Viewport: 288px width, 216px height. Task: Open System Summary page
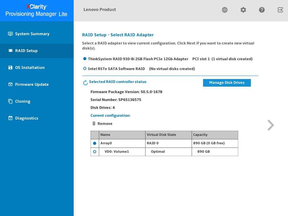tap(37, 34)
